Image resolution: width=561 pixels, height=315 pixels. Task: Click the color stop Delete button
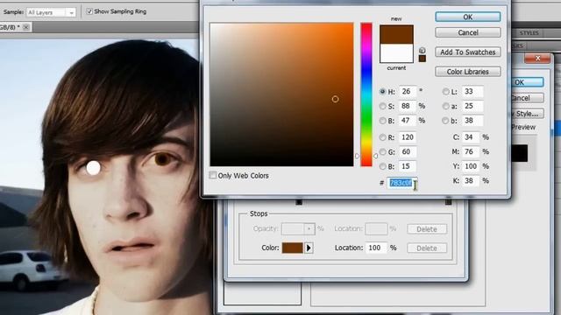click(x=427, y=248)
